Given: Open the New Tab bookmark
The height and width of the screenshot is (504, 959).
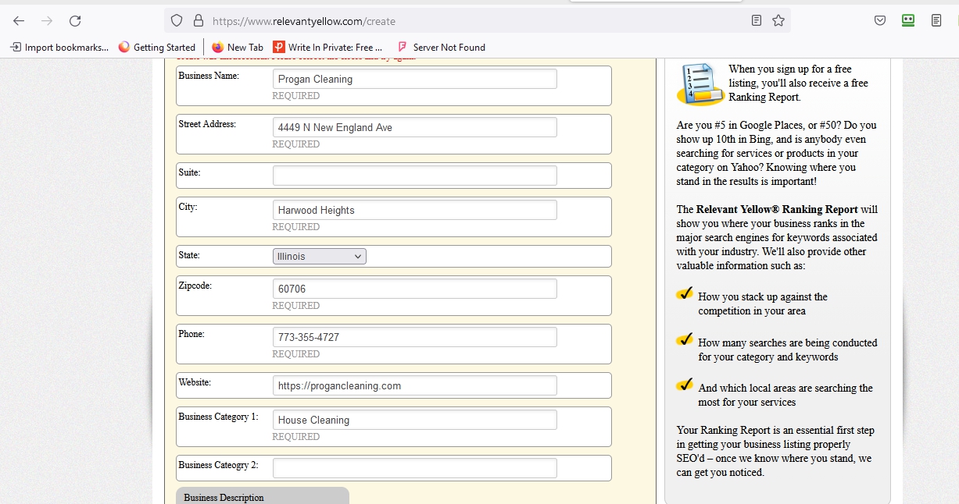Looking at the screenshot, I should click(x=238, y=48).
